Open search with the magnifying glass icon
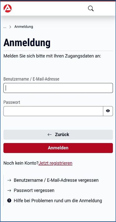The height and width of the screenshot is (222, 116). click(91, 9)
